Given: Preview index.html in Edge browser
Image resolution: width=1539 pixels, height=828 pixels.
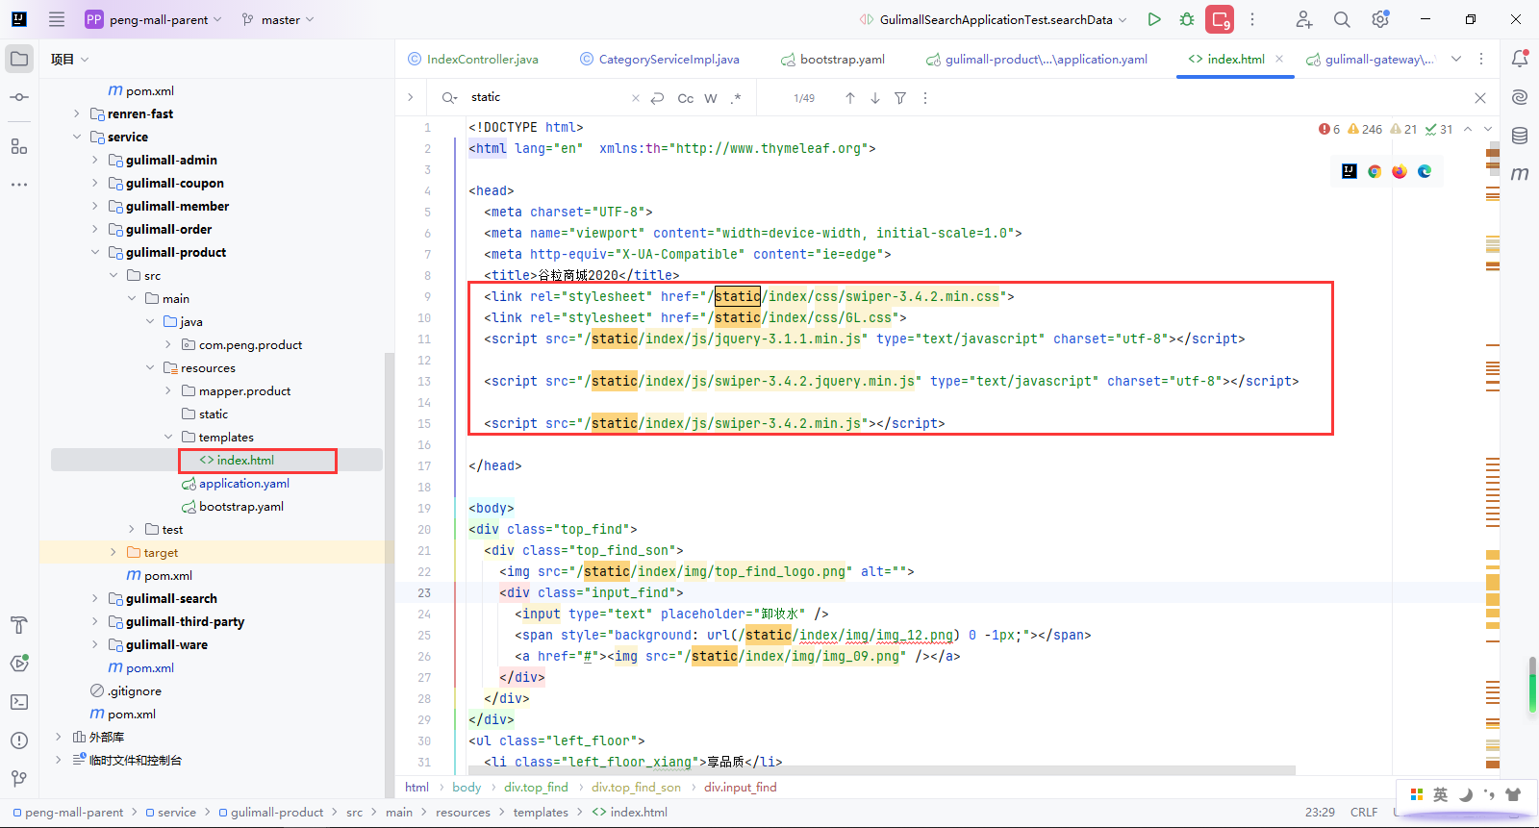Looking at the screenshot, I should 1425,171.
